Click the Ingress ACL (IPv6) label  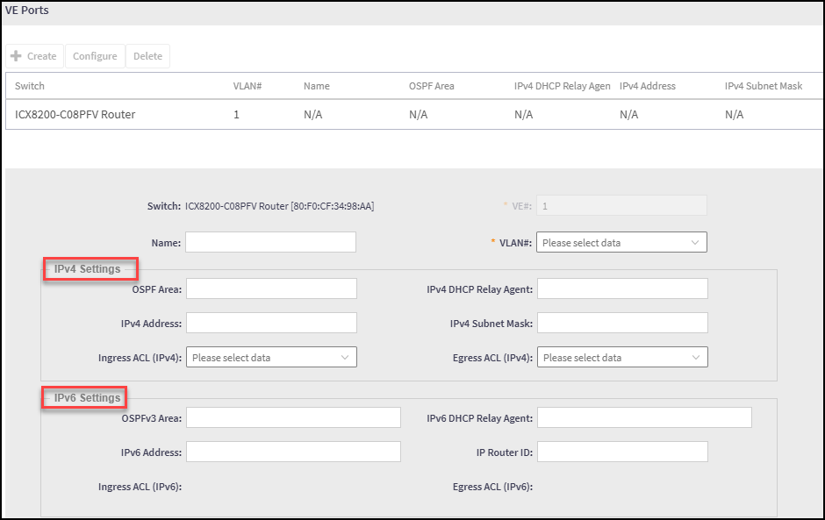coord(140,487)
